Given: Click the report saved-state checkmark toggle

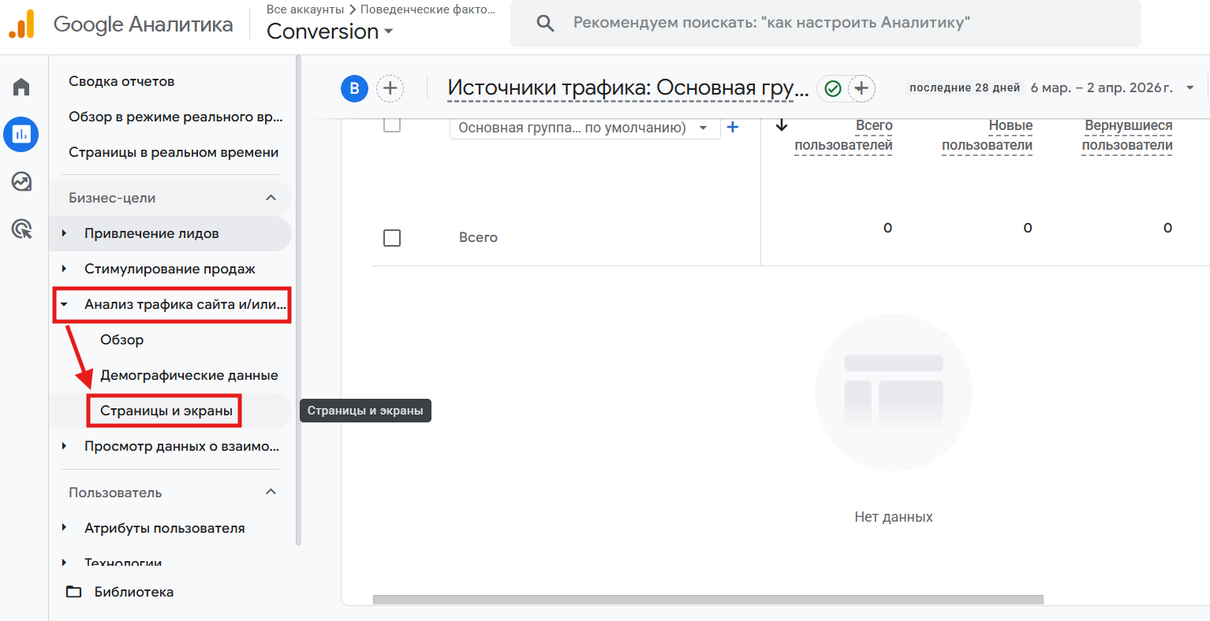Looking at the screenshot, I should tap(832, 88).
